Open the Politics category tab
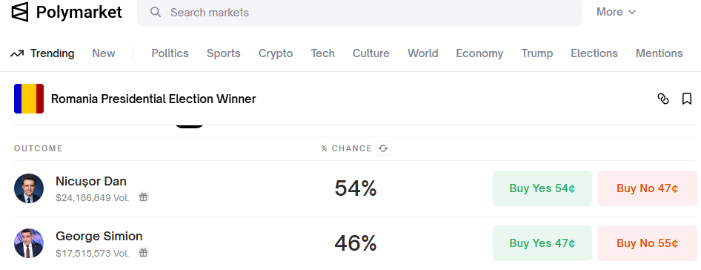Image resolution: width=701 pixels, height=270 pixels. (170, 53)
